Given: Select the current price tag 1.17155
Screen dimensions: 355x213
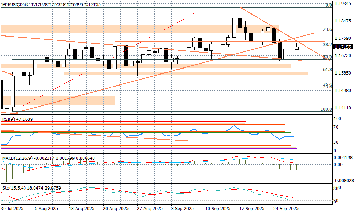Looking at the screenshot, I should coord(343,47).
